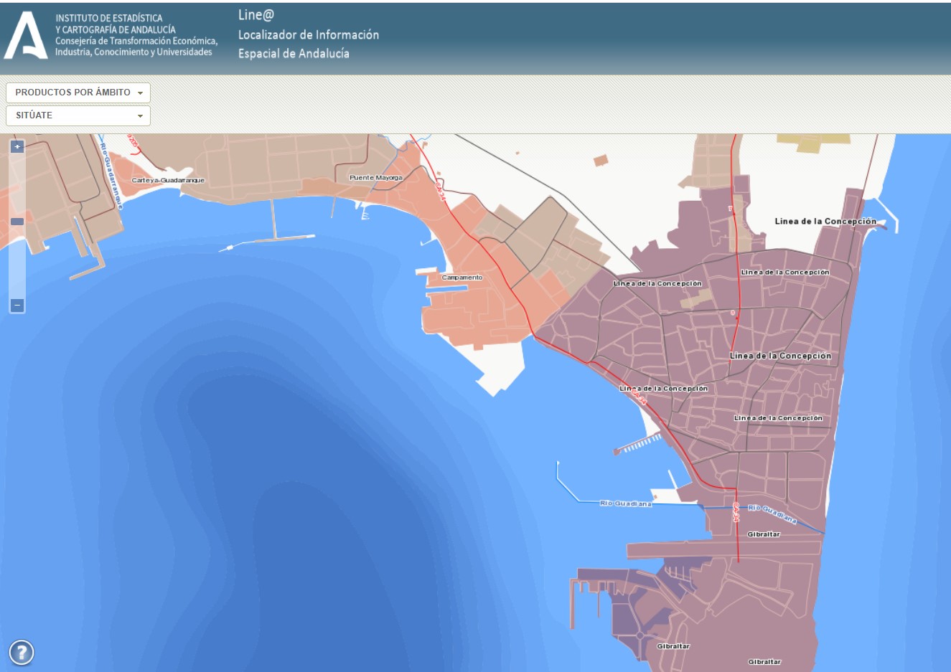Click 'Localizador de Información' header text
The width and height of the screenshot is (951, 672).
click(309, 34)
